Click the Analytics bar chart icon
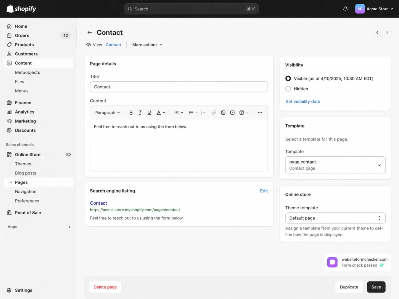This screenshot has height=299, width=399. [x=9, y=112]
